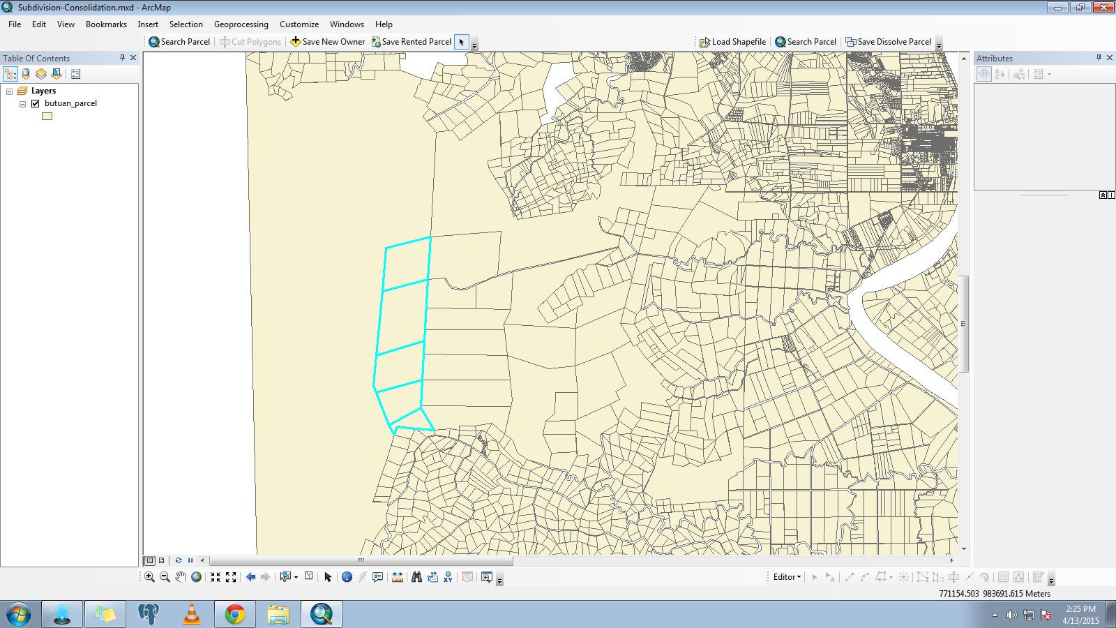
Task: Open the Select Features tool dropdown arrow
Action: 296,577
